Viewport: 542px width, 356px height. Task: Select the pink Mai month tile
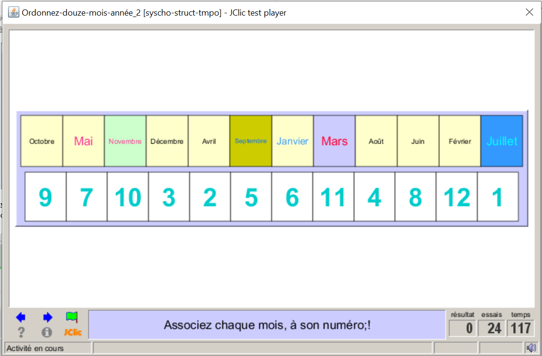tap(84, 141)
